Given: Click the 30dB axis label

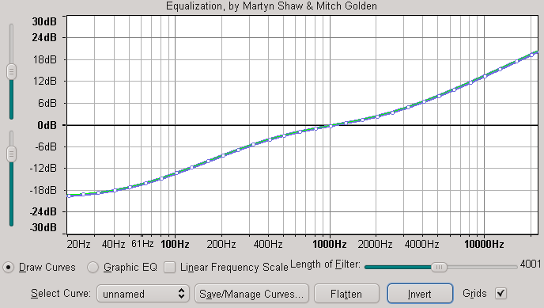Looking at the screenshot, I should click(44, 21).
